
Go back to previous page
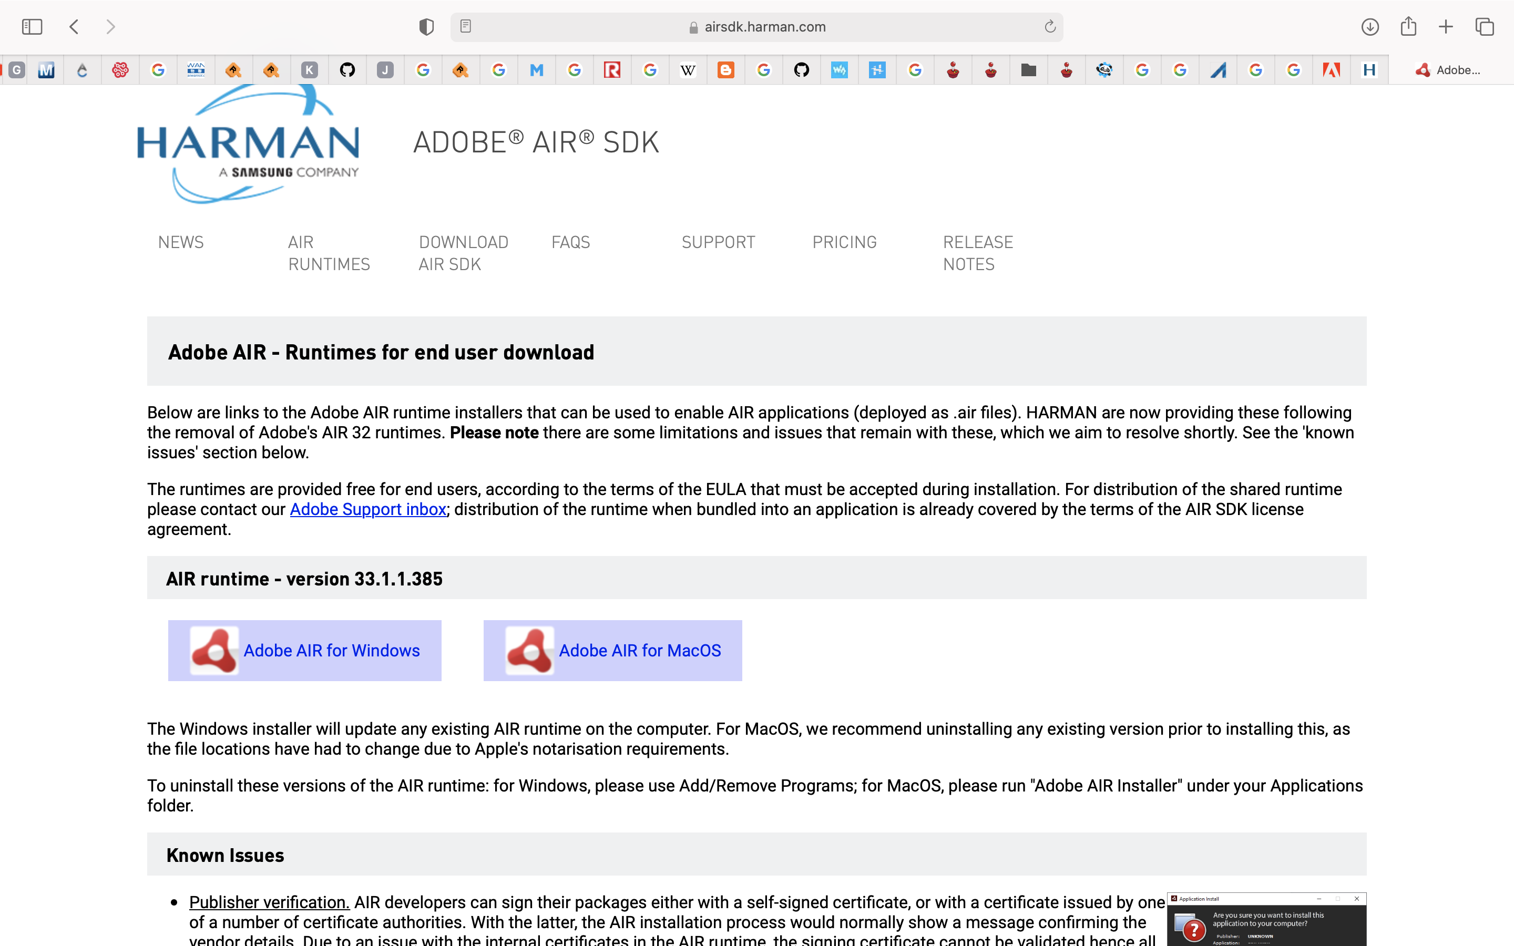(75, 27)
